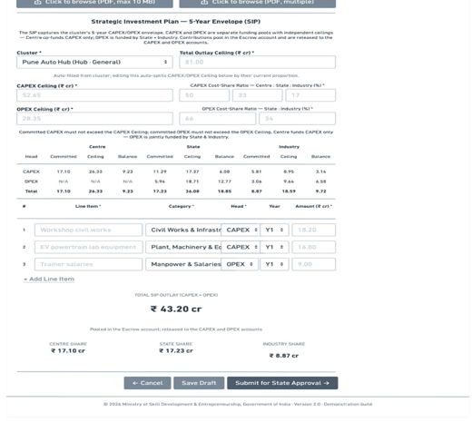Open Year dropdown for line item 1
This screenshot has height=422, width=472.
point(274,230)
